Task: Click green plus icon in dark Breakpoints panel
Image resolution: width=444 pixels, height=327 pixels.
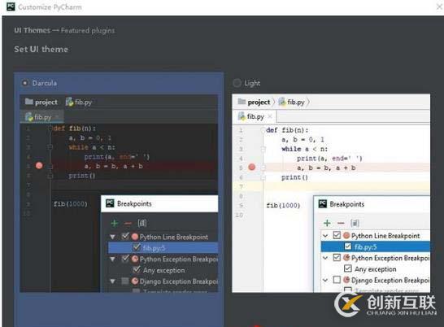Action: 115,224
